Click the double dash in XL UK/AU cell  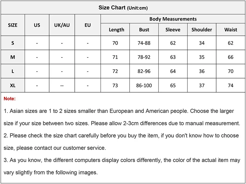tap(62, 86)
